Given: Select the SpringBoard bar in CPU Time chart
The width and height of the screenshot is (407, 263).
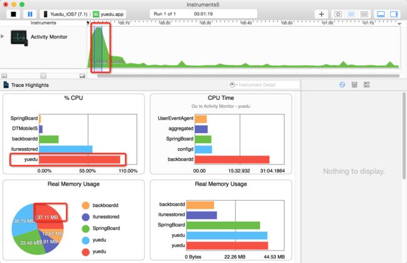Looking at the screenshot, I should [x=203, y=139].
